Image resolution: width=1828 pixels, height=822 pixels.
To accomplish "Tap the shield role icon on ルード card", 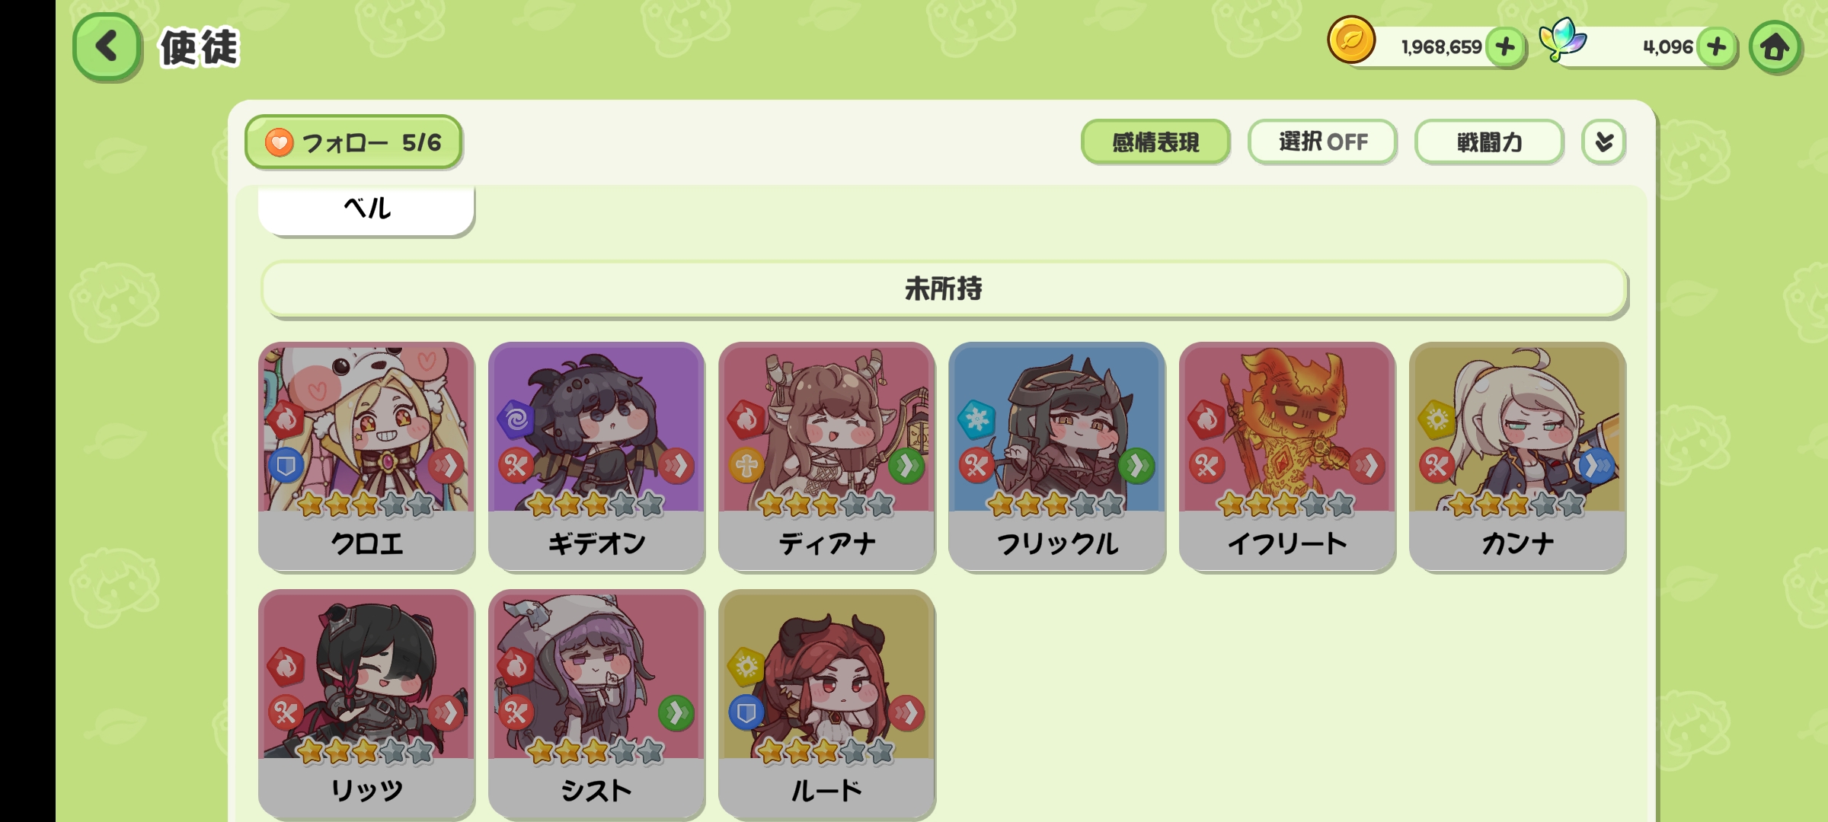I will (746, 712).
